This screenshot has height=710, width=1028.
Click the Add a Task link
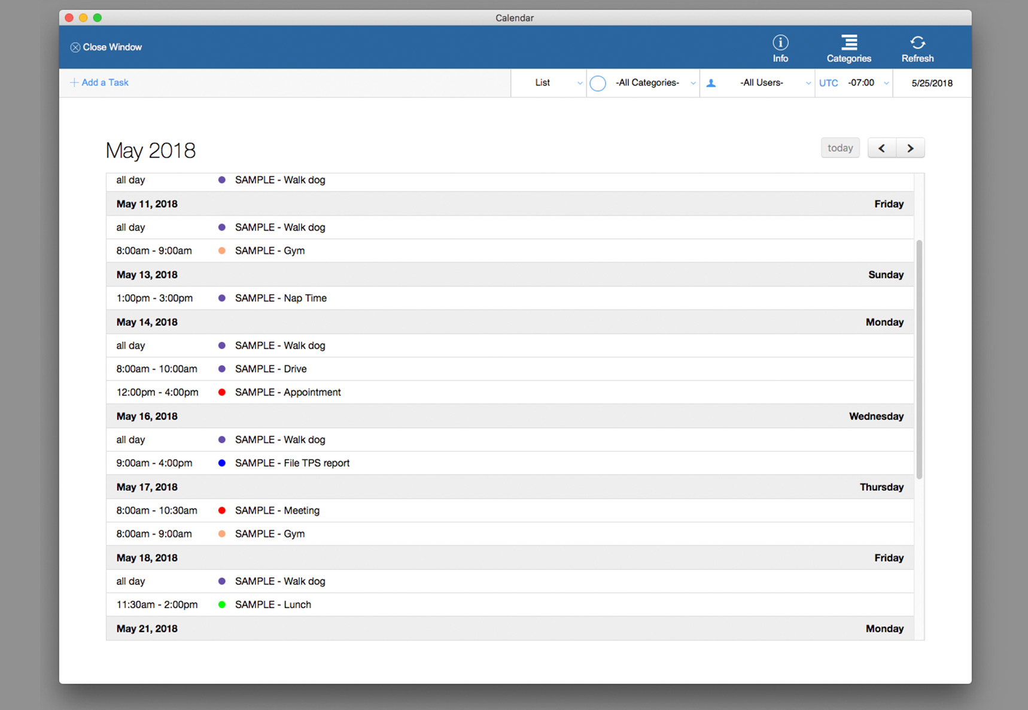tap(105, 83)
